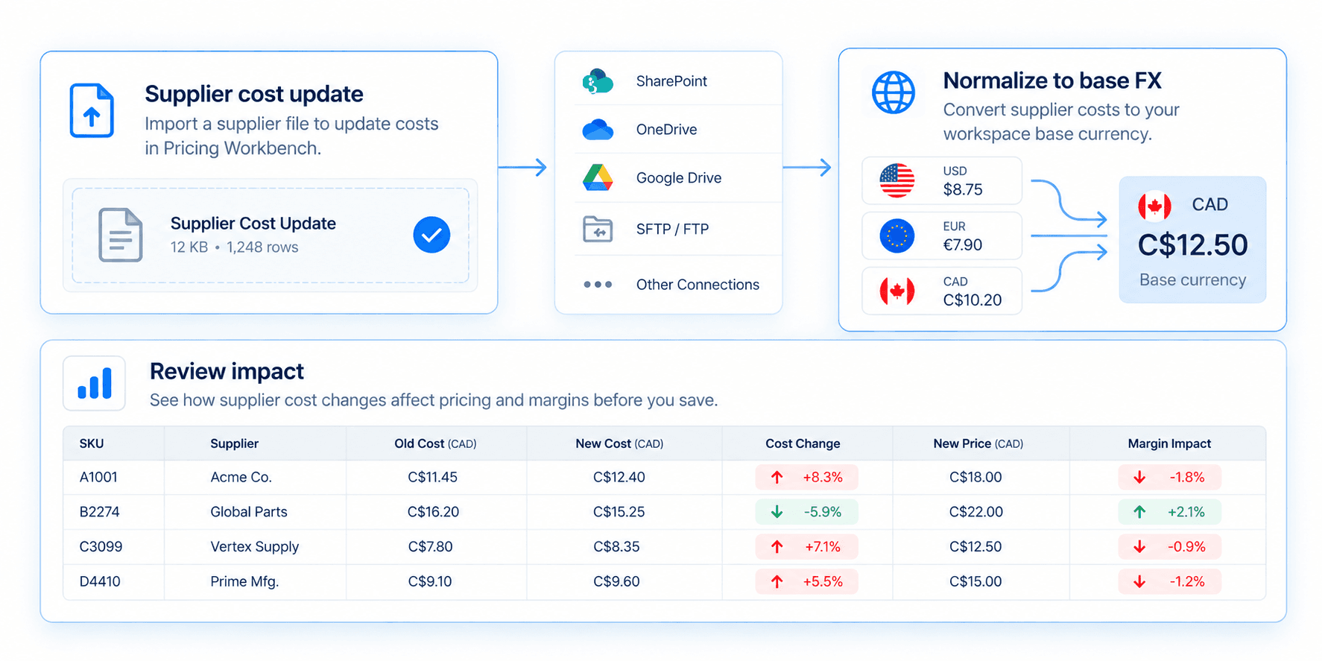1322x661 pixels.
Task: Click the globe icon beside Normalize to base FX
Action: point(894,92)
